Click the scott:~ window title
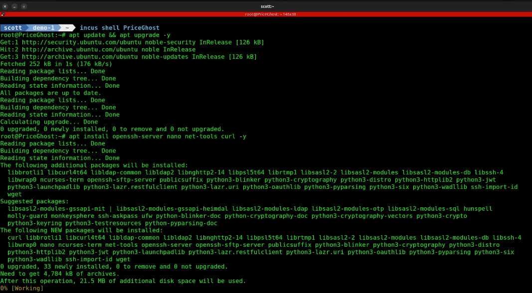This screenshot has width=532, height=293. click(267, 6)
